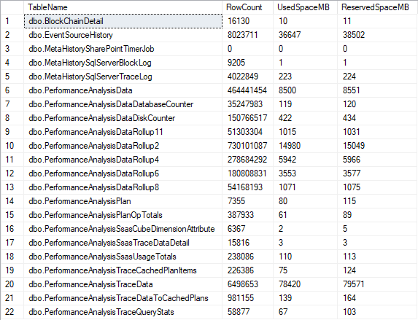
Task: Select the RowCount column header
Action: (x=247, y=7)
